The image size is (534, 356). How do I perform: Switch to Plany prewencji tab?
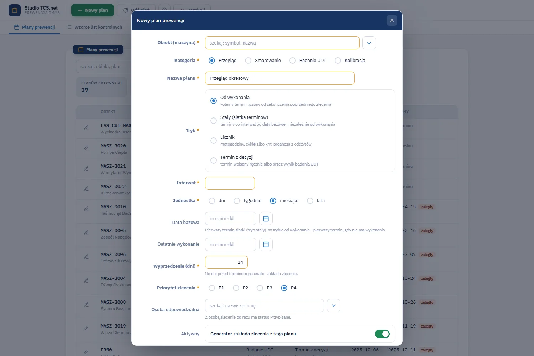coord(35,27)
